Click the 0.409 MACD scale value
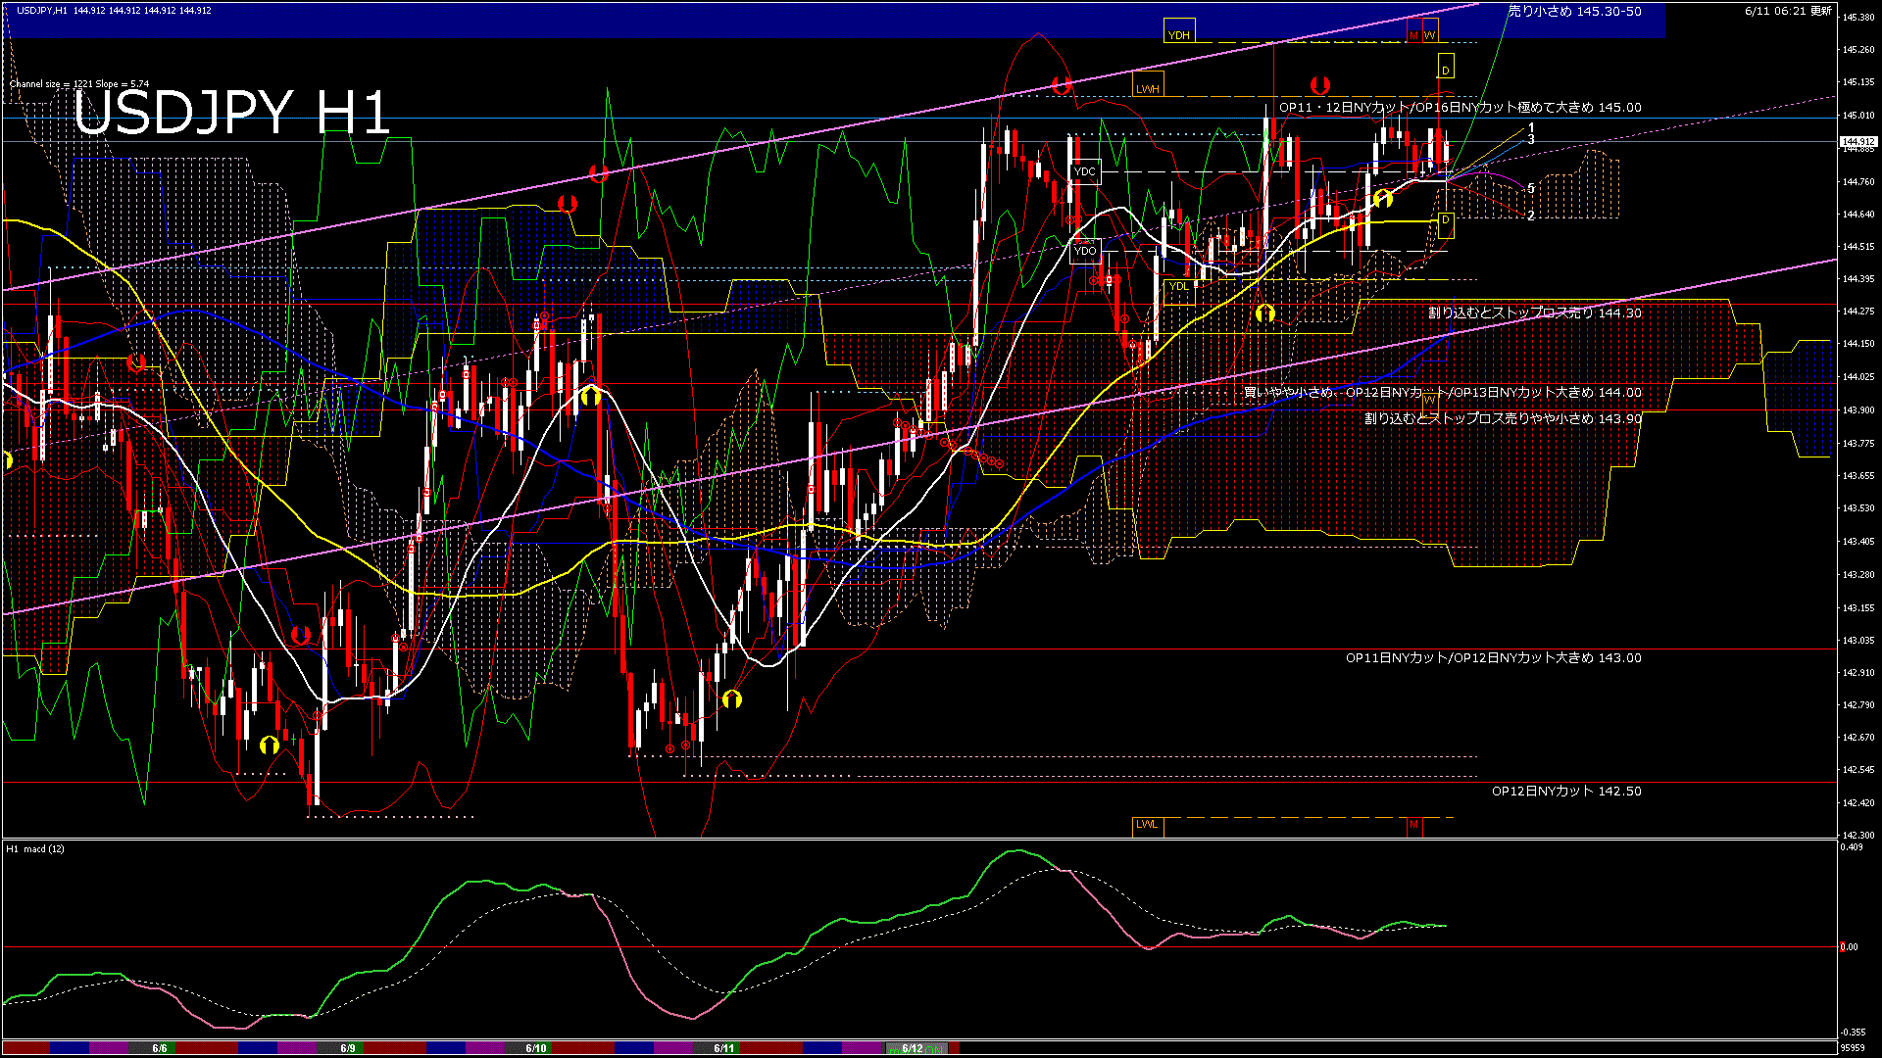The width and height of the screenshot is (1882, 1058). [x=1851, y=847]
